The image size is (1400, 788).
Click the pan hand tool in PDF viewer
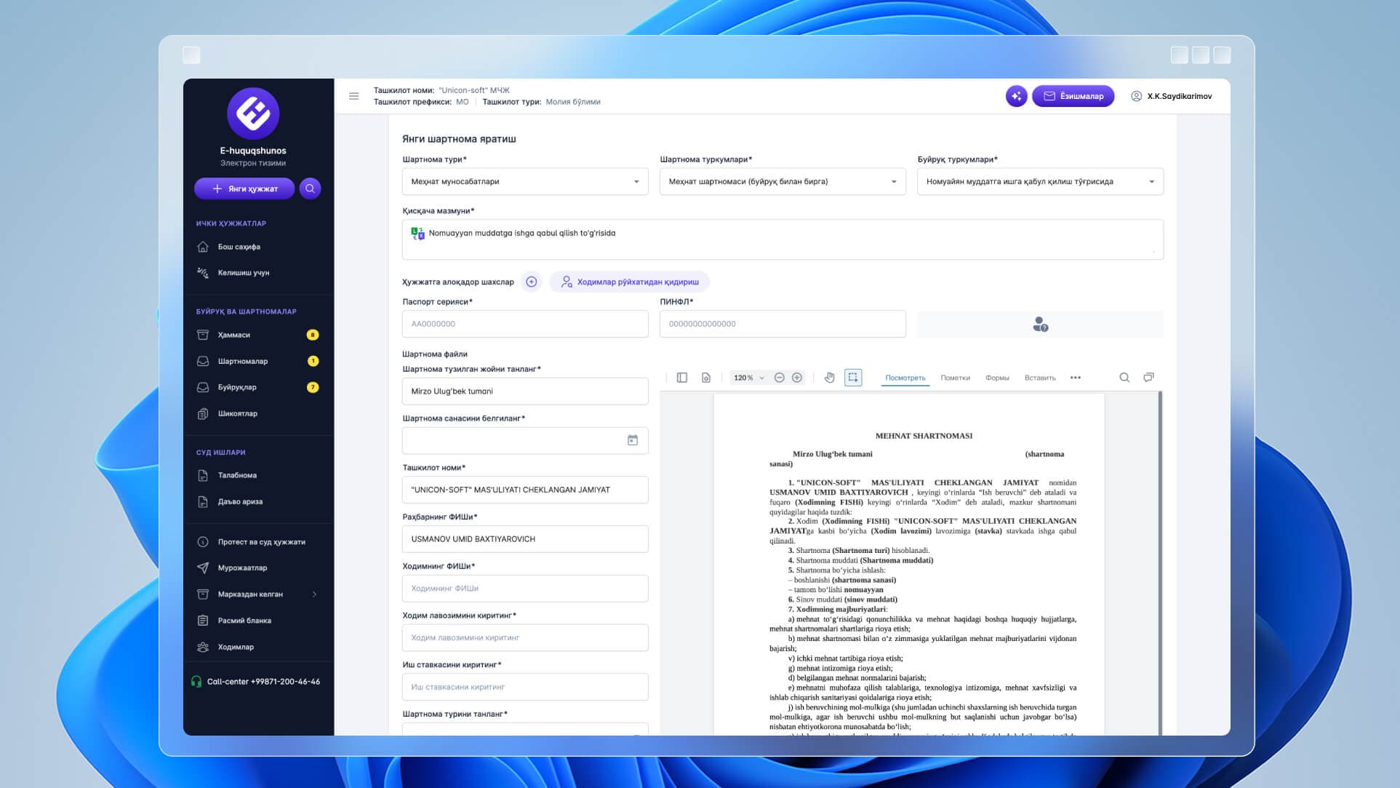point(829,378)
